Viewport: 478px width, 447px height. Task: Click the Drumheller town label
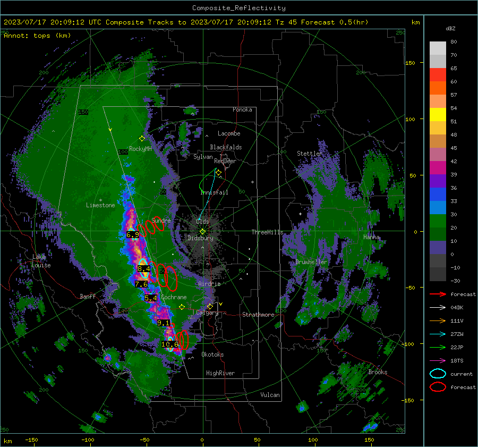(311, 262)
